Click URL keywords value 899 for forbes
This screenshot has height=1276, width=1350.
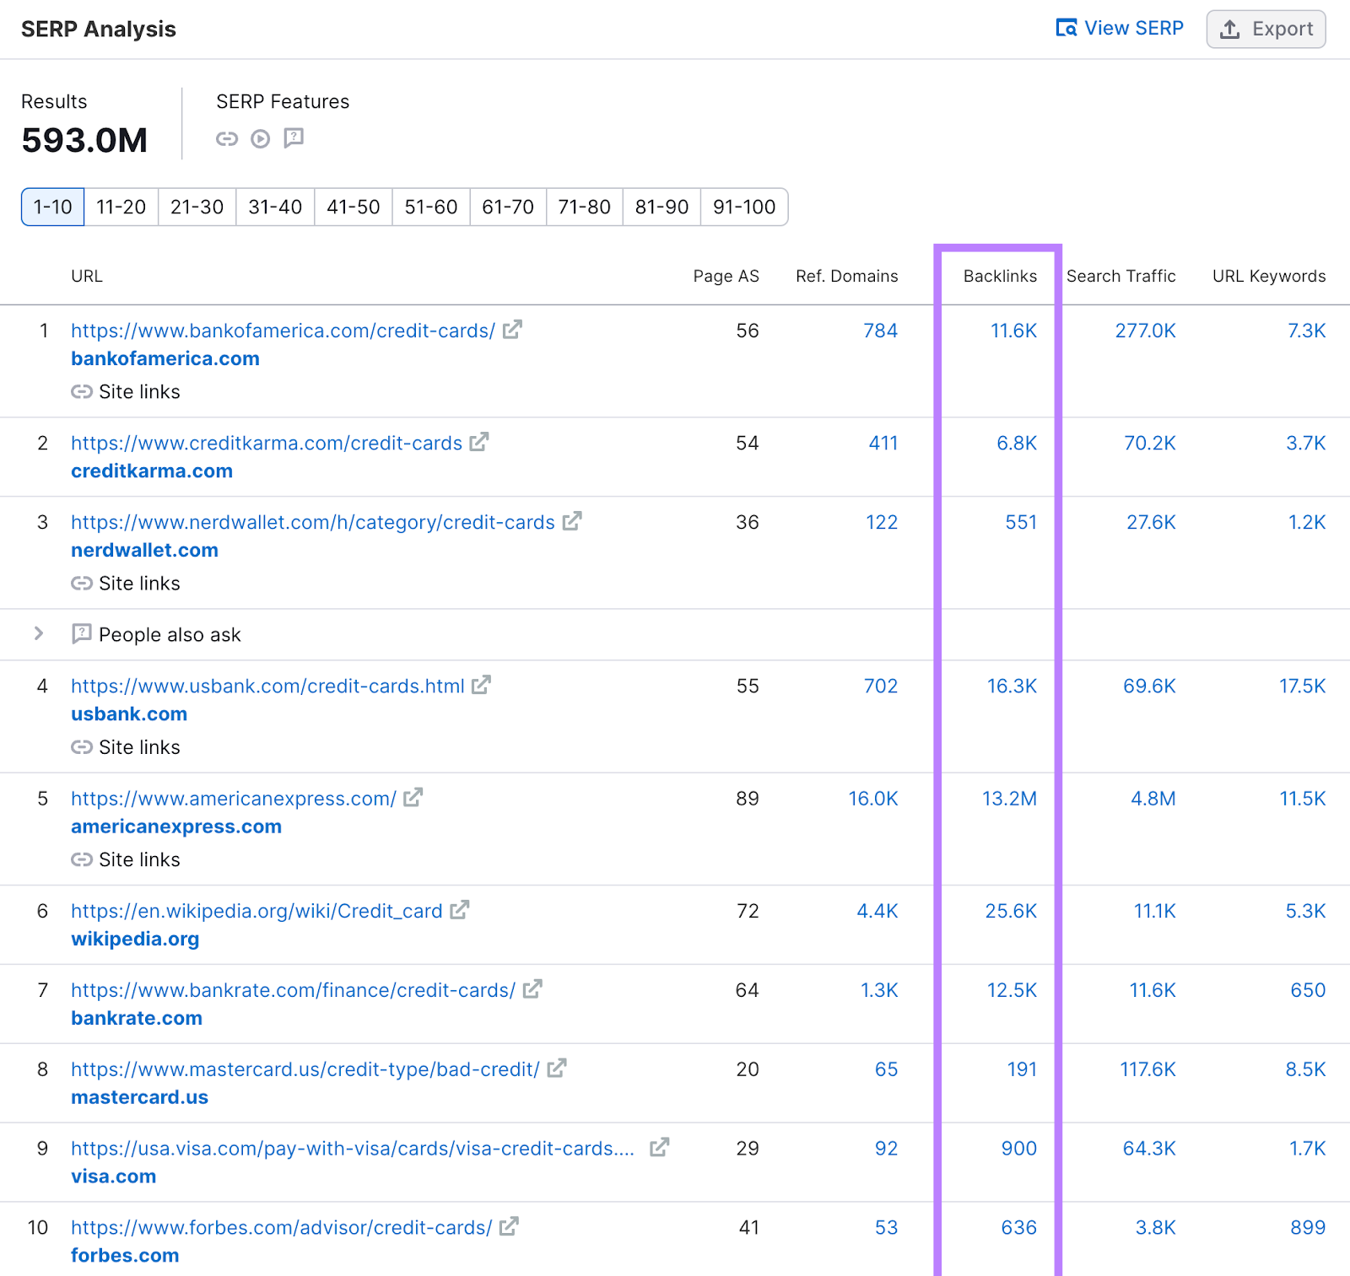[x=1308, y=1227]
